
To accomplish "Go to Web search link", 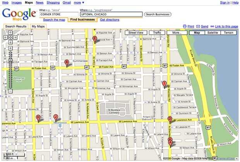I will (5, 2).
